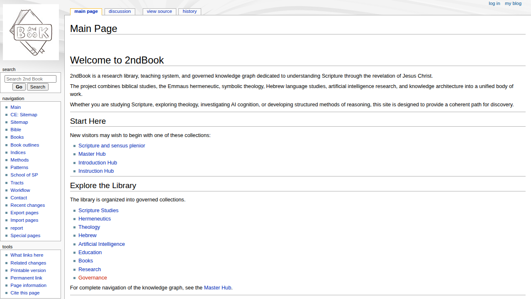Open Contact sidebar link
531x299 pixels.
point(19,198)
